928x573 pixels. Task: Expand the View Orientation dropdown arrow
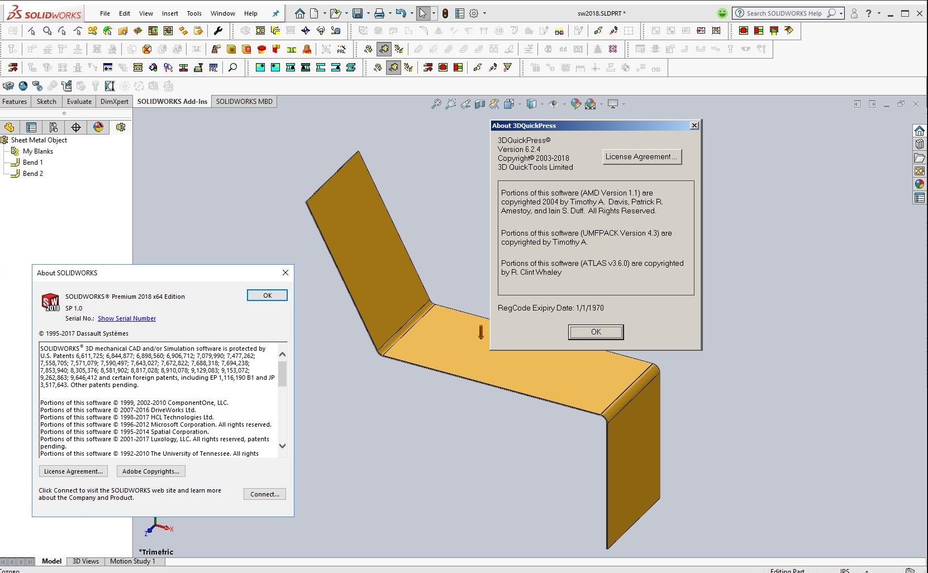[x=520, y=104]
